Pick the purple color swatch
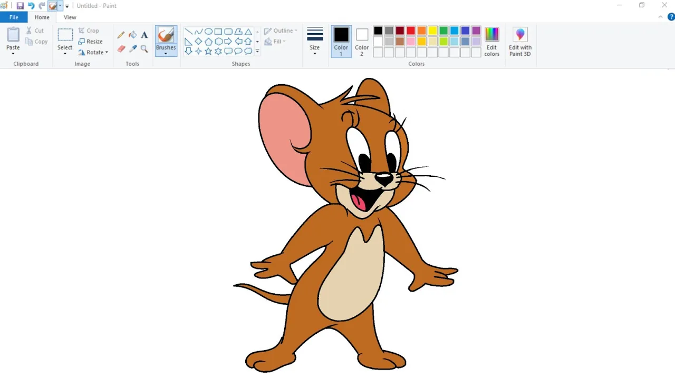The height and width of the screenshot is (379, 675). point(476,31)
